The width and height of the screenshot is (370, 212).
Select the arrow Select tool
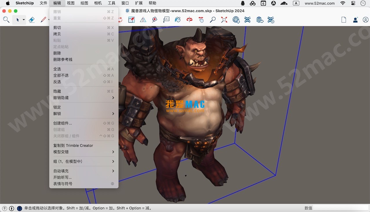pyautogui.click(x=17, y=20)
